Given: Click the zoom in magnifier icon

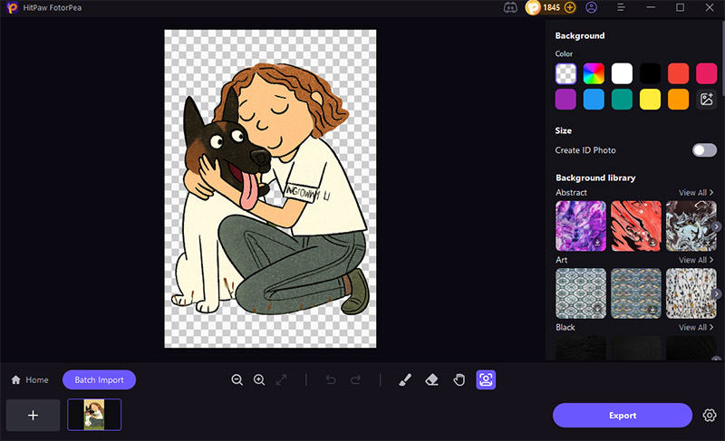Looking at the screenshot, I should 259,380.
